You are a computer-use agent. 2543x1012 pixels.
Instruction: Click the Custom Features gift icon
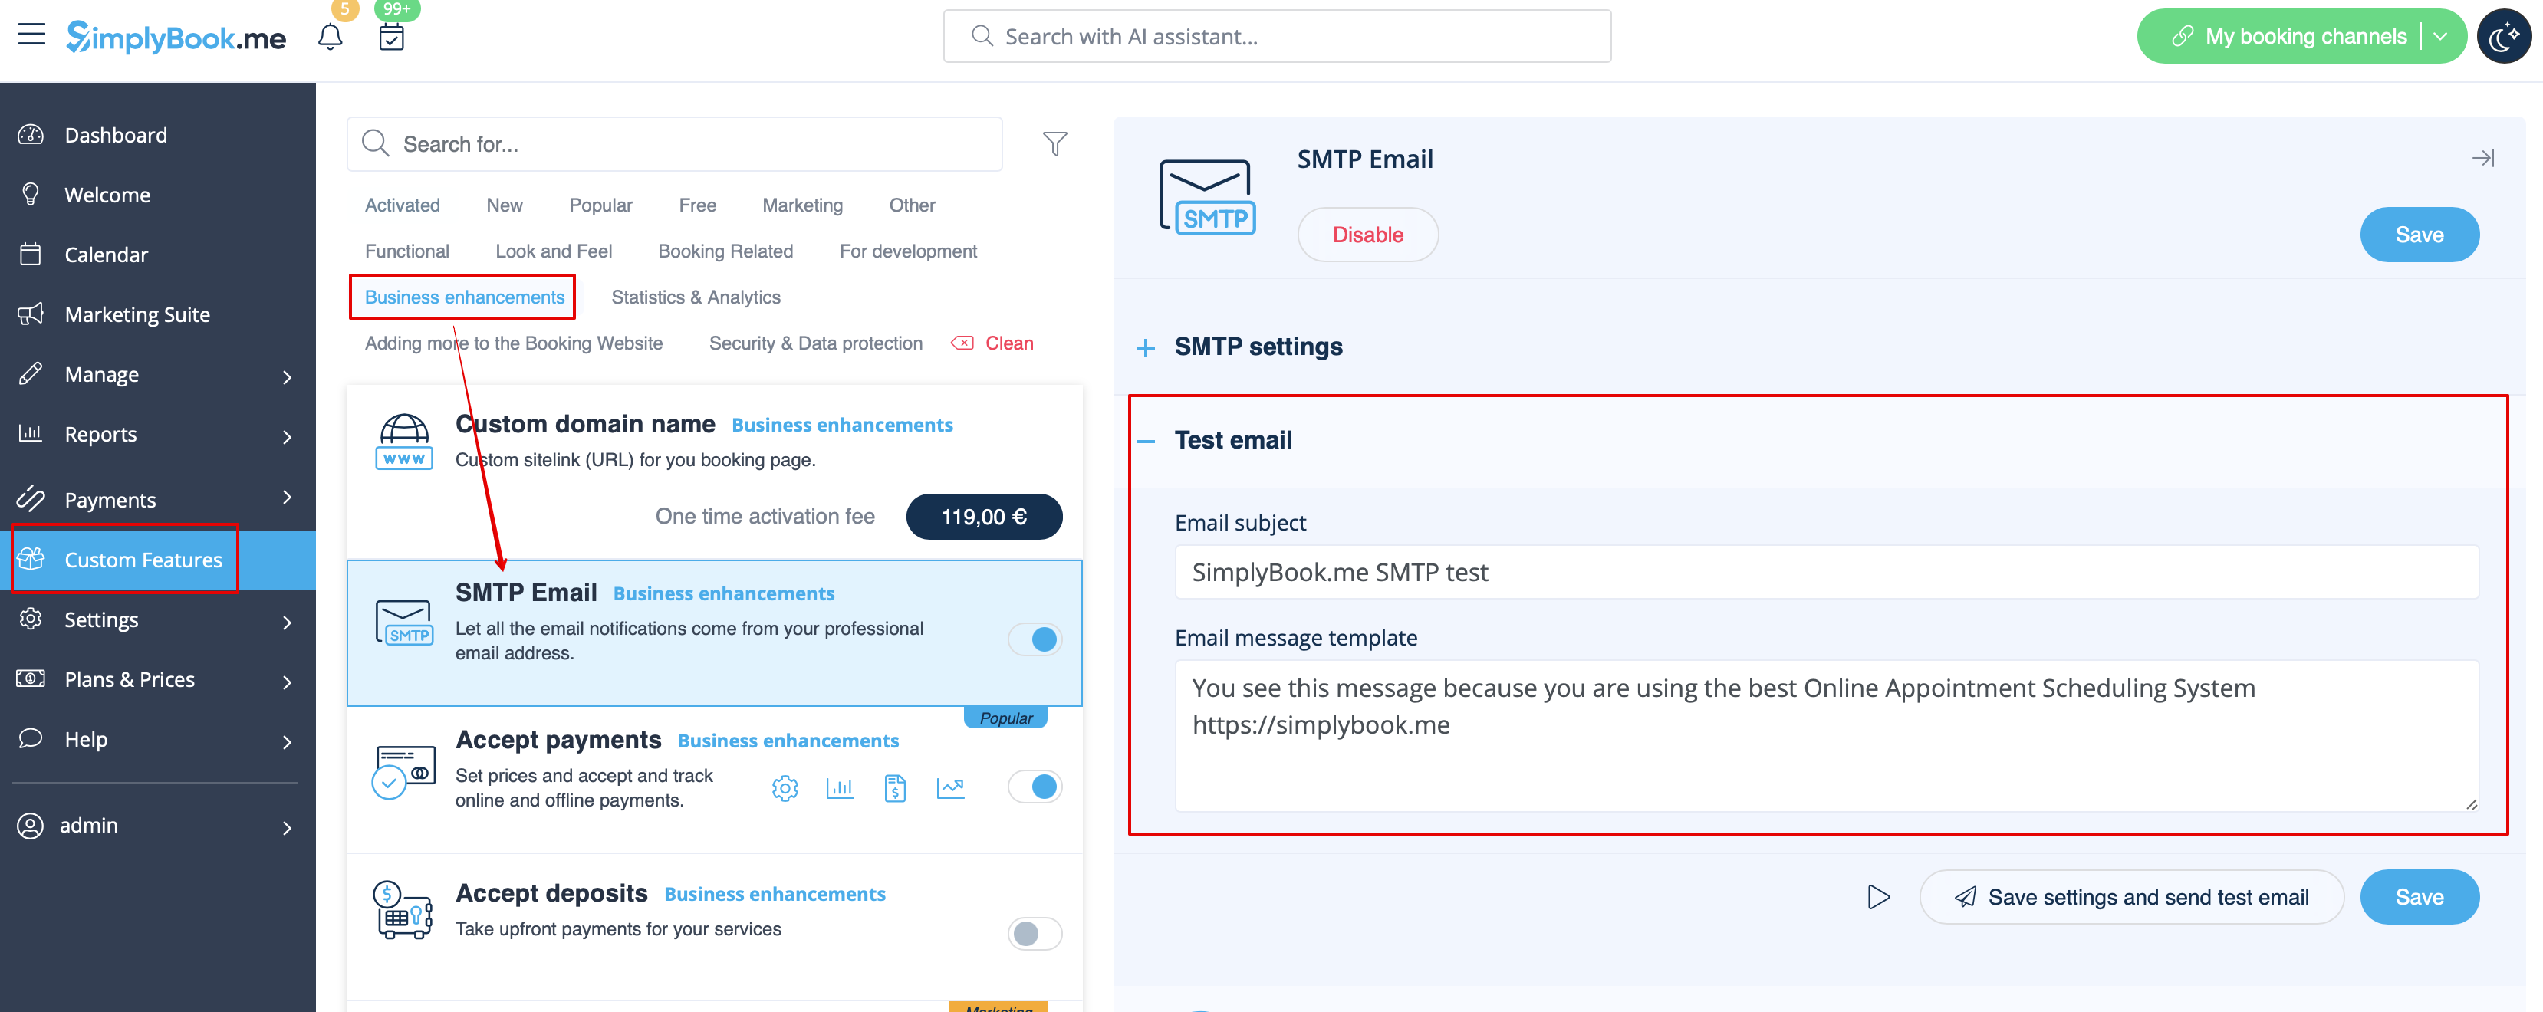pos(31,560)
